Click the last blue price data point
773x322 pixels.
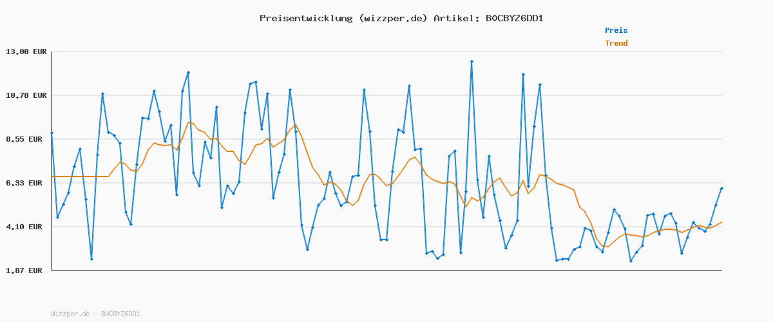coord(721,188)
